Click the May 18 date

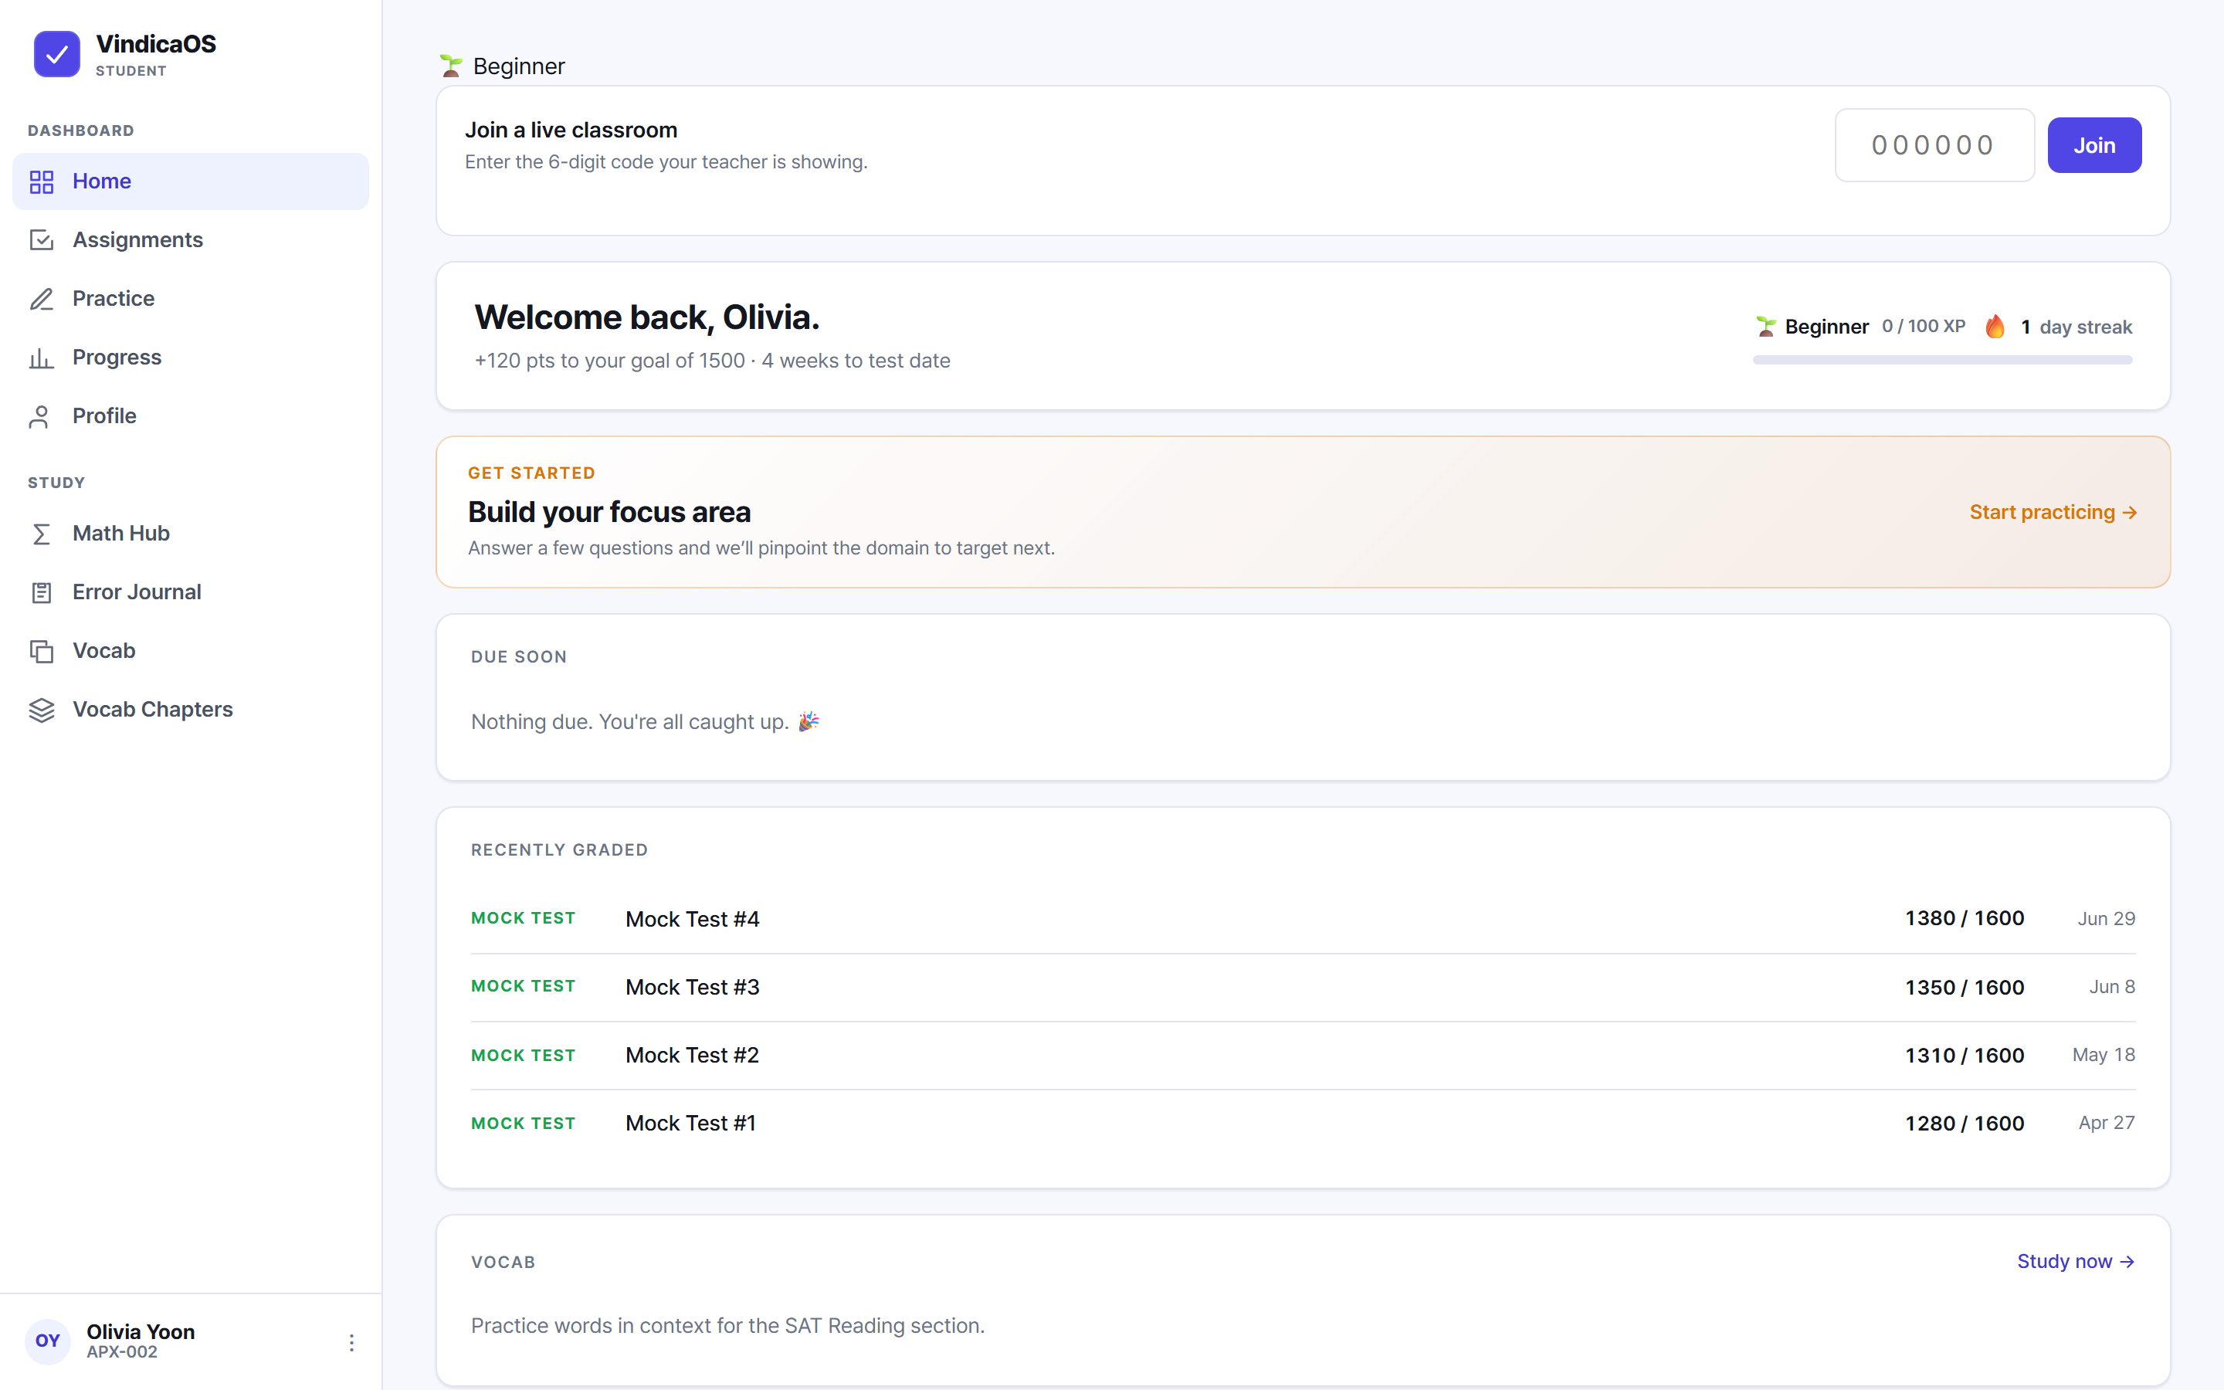(x=2104, y=1056)
